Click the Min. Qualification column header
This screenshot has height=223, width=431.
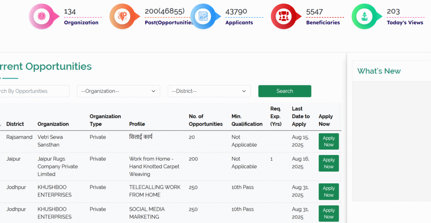click(247, 120)
